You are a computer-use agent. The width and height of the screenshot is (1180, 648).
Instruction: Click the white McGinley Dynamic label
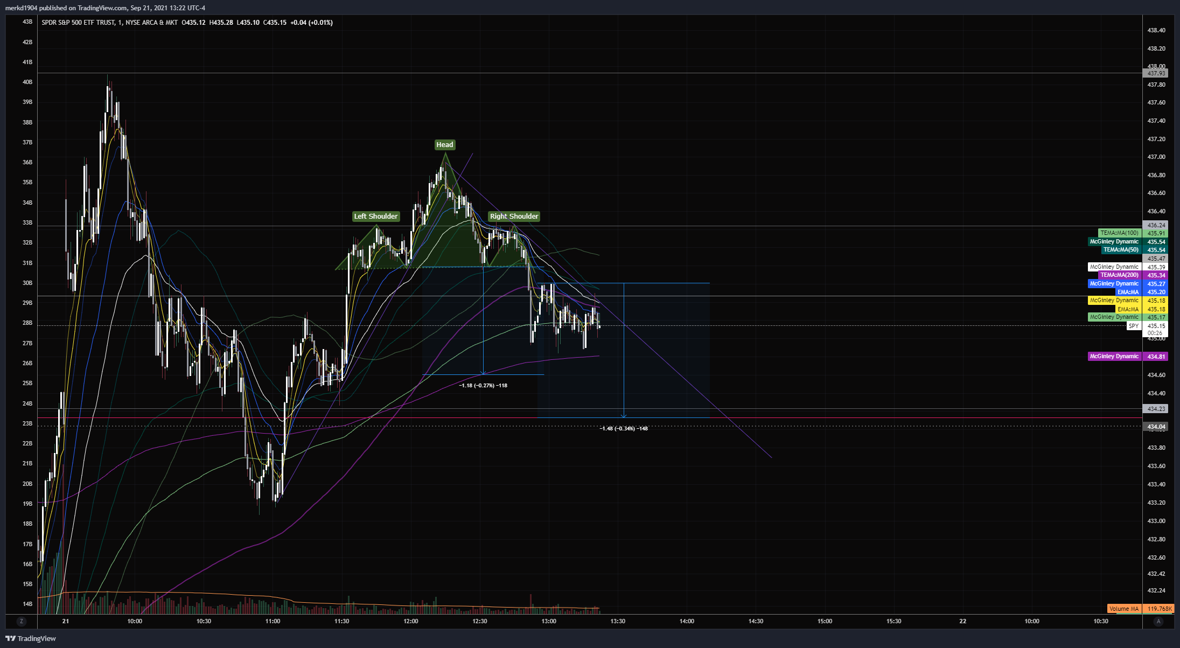pyautogui.click(x=1114, y=267)
